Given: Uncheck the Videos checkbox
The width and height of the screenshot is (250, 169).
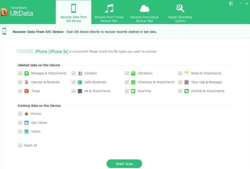Looking at the screenshot, I should [20, 132].
